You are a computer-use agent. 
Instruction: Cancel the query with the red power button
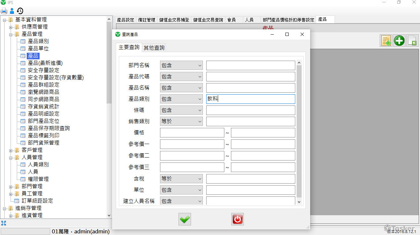pyautogui.click(x=238, y=219)
